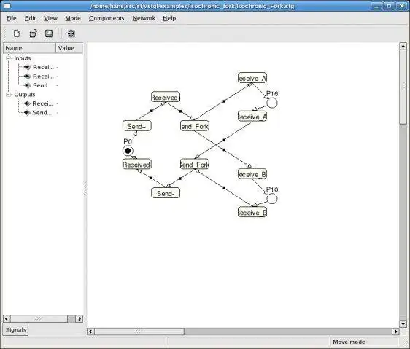Click the P0 place label text
Viewport: 410px width, 349px height.
[x=128, y=141]
